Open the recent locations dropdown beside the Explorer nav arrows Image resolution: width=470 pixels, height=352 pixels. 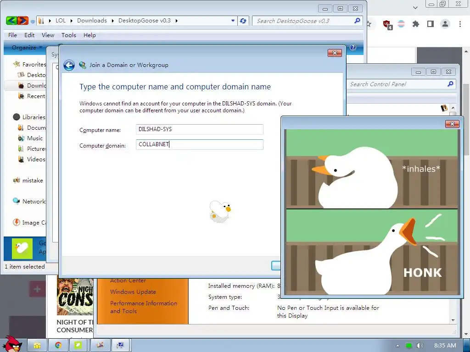(x=33, y=22)
